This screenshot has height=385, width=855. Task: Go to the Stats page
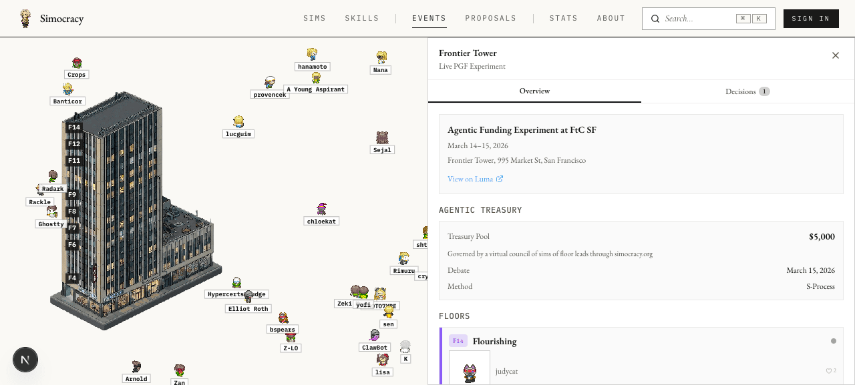564,19
